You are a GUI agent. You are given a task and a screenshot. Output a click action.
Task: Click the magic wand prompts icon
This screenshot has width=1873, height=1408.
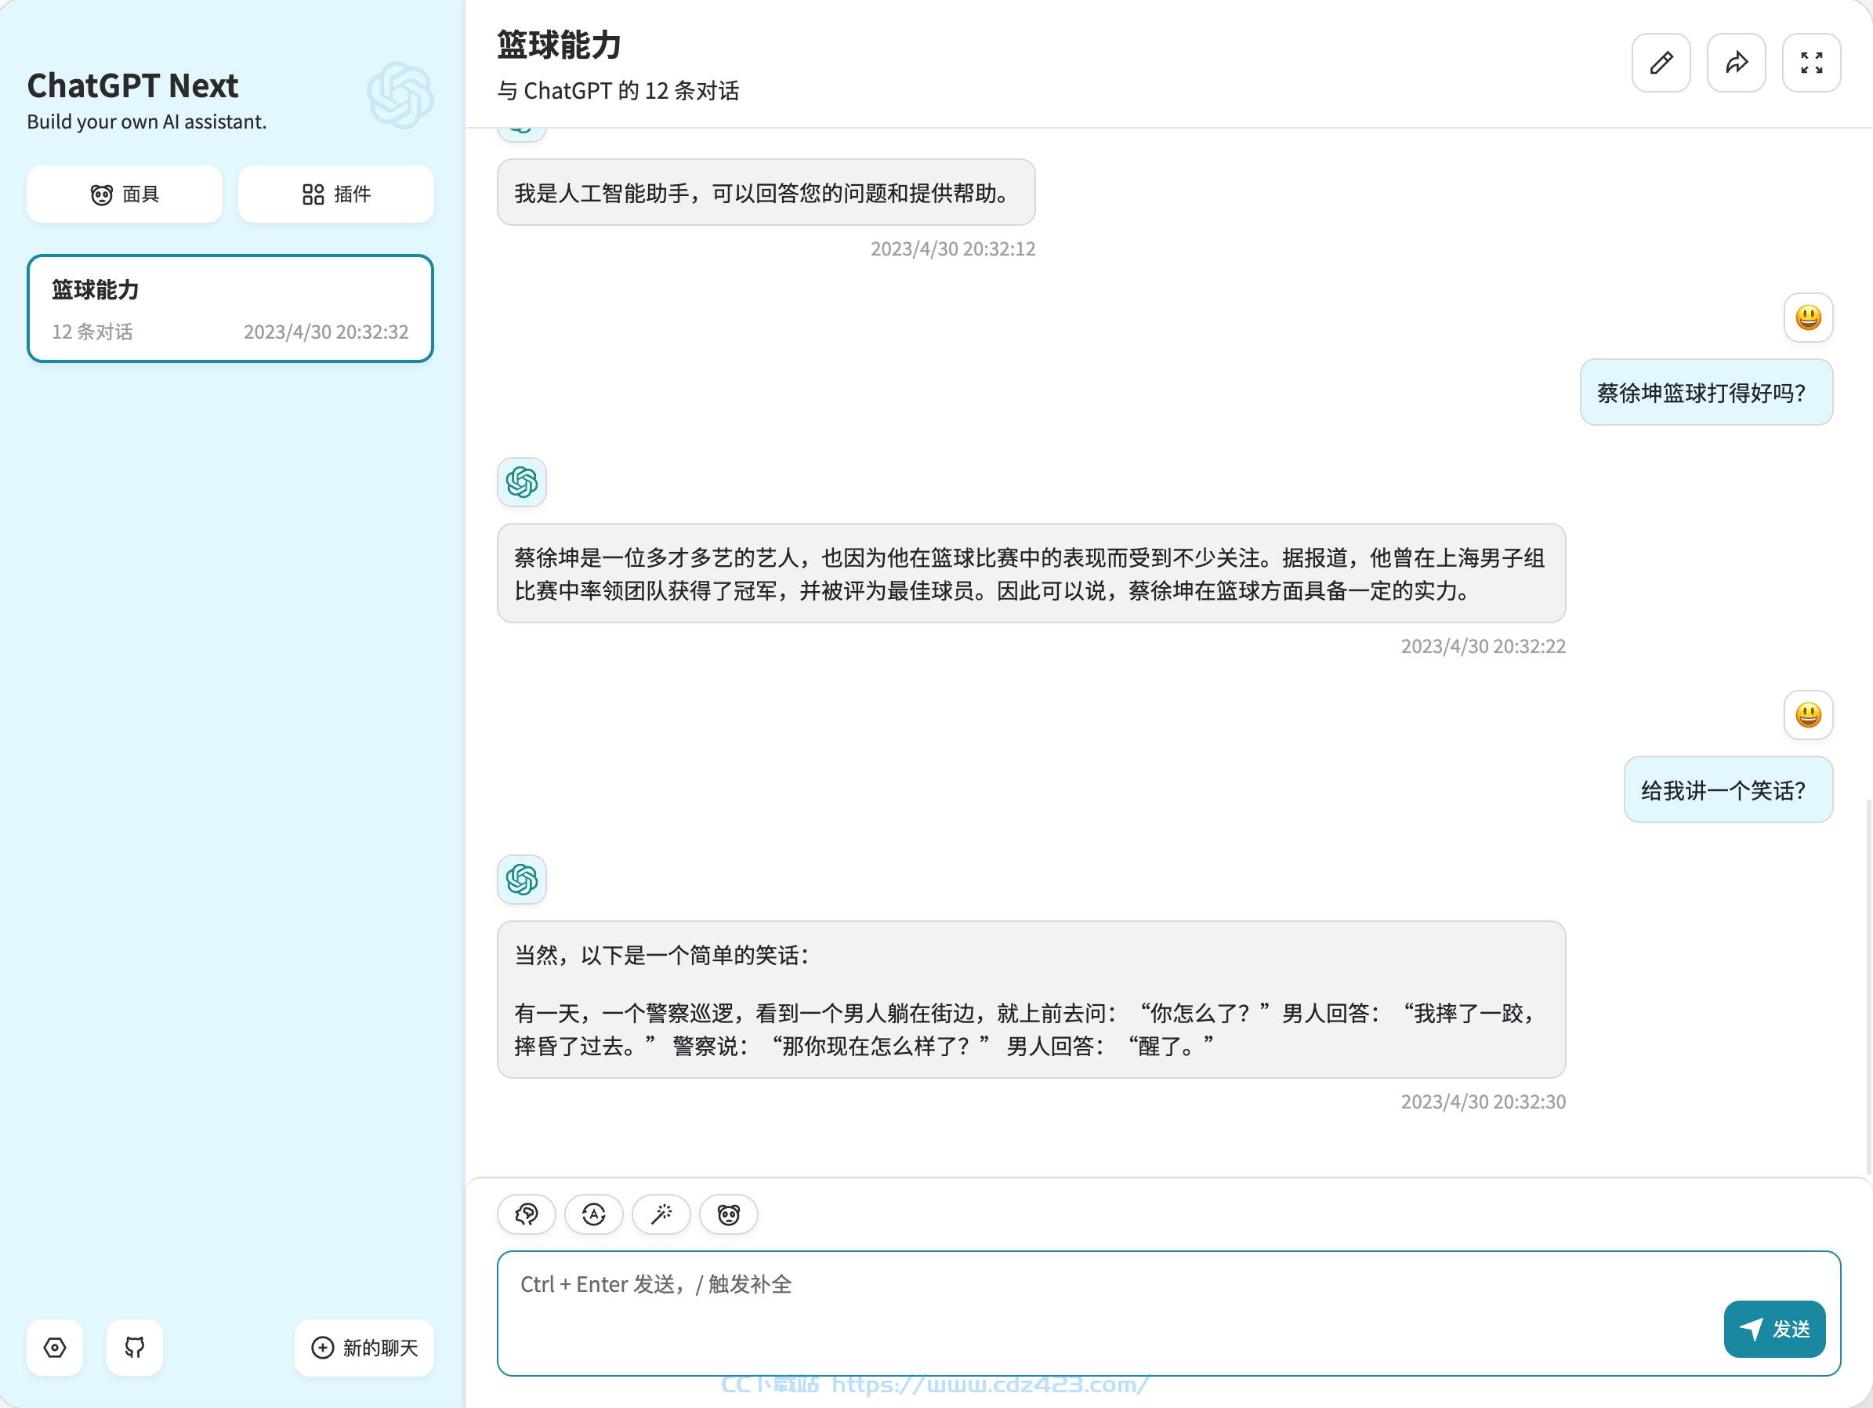coord(661,1214)
